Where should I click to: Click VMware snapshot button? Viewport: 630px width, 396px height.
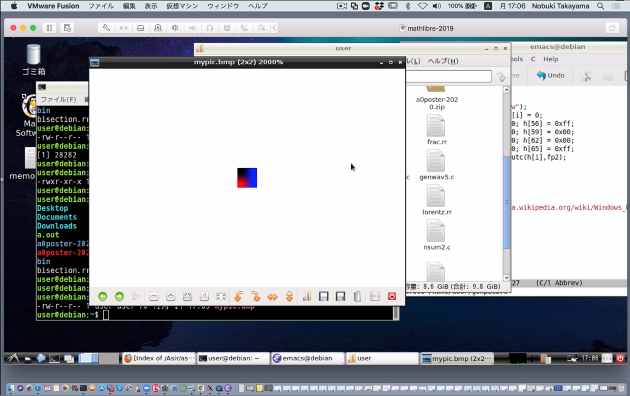(67, 28)
